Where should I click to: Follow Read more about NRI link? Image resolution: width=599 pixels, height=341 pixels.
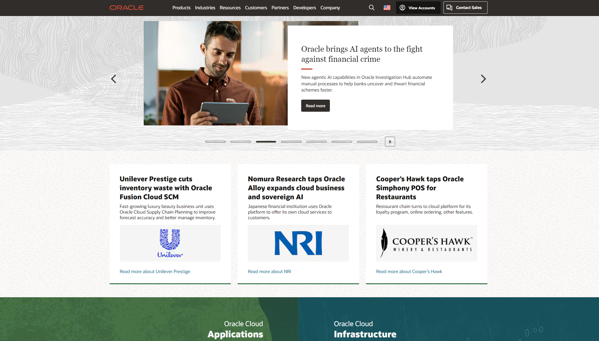(x=269, y=271)
